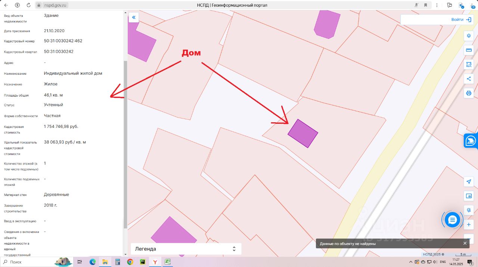478x267 pixels.
Task: Click the ownership form value Частная
Action: 52,116
